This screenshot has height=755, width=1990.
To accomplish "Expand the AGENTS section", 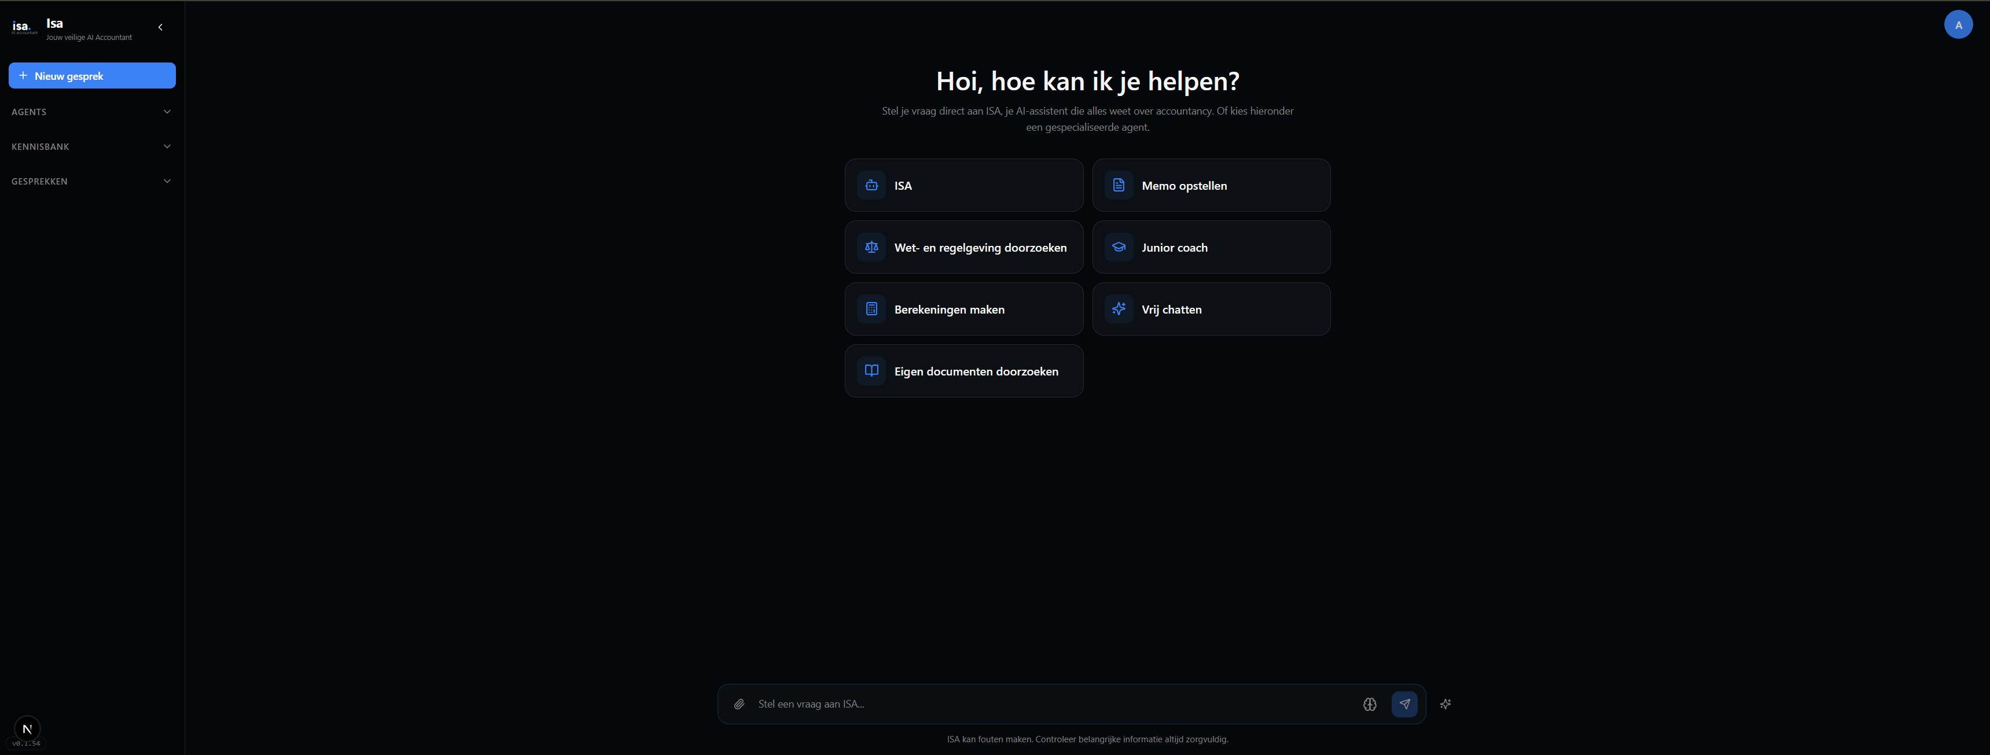I will click(x=91, y=112).
